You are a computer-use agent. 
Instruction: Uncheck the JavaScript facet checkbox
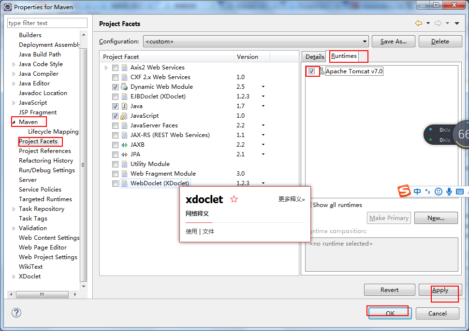[x=115, y=116]
